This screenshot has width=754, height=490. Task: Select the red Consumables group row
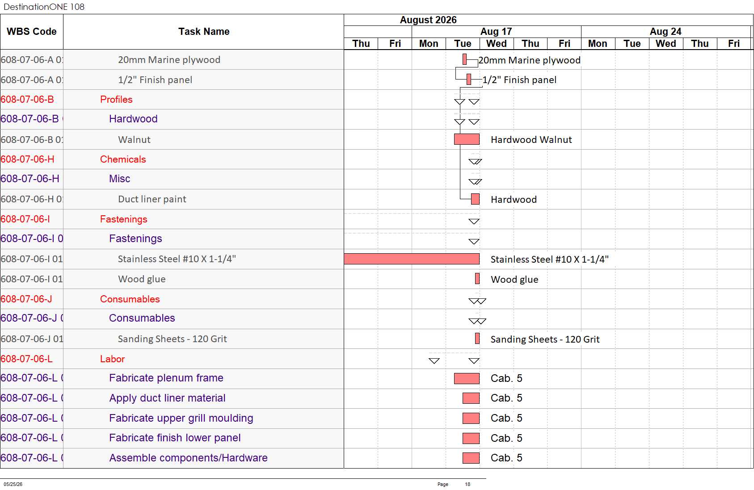(x=172, y=299)
